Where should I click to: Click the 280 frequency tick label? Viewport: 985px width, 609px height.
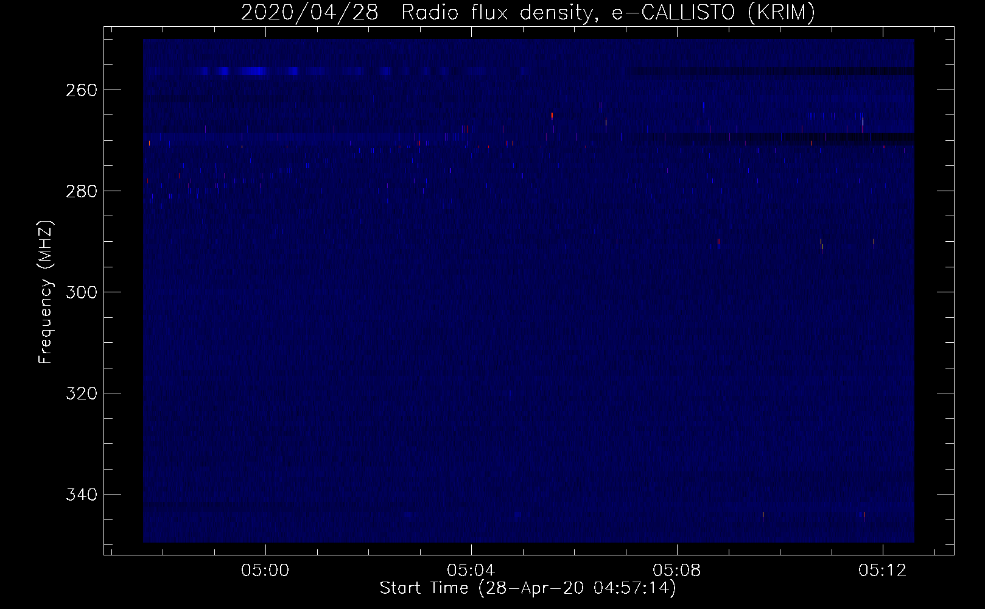click(x=81, y=191)
